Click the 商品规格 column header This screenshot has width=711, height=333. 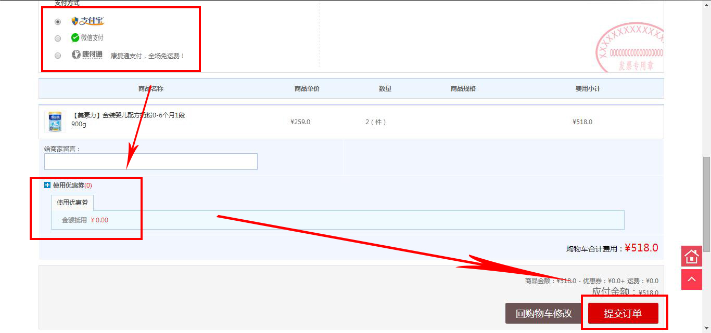[x=463, y=89]
